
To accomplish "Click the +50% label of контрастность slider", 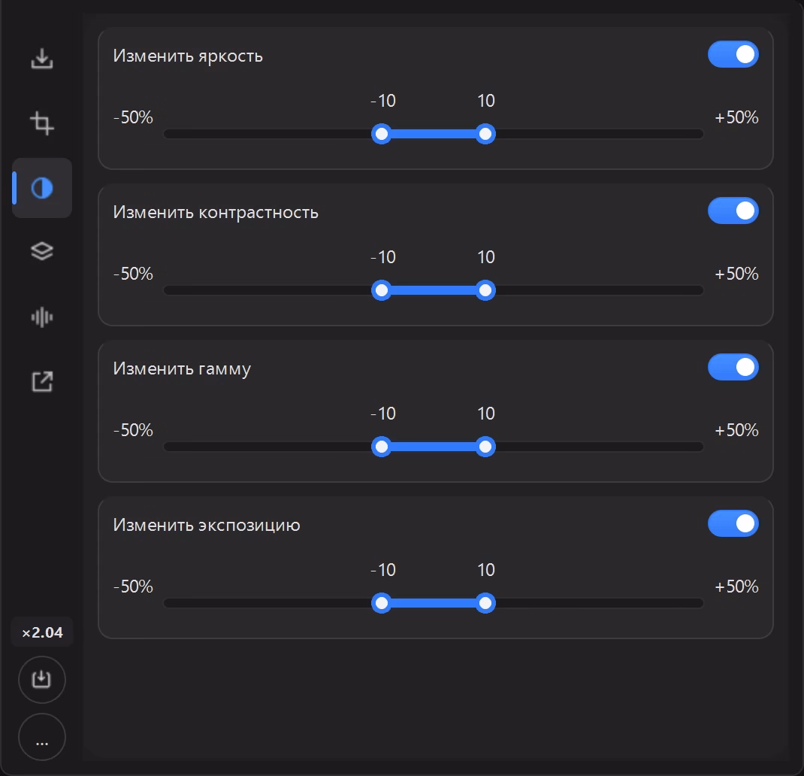I will click(x=736, y=274).
